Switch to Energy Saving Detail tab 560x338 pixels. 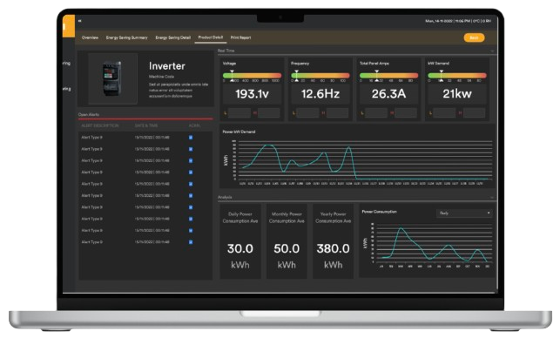pyautogui.click(x=173, y=37)
